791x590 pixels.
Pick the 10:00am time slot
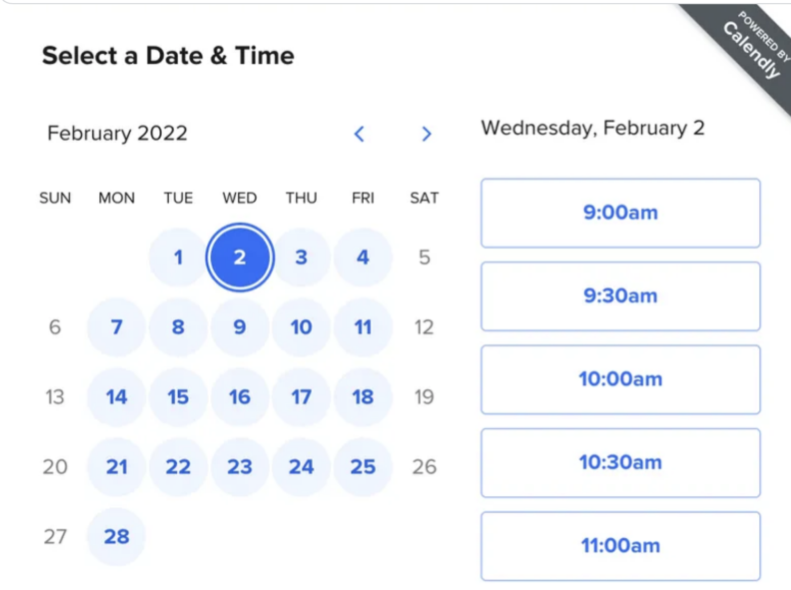620,379
